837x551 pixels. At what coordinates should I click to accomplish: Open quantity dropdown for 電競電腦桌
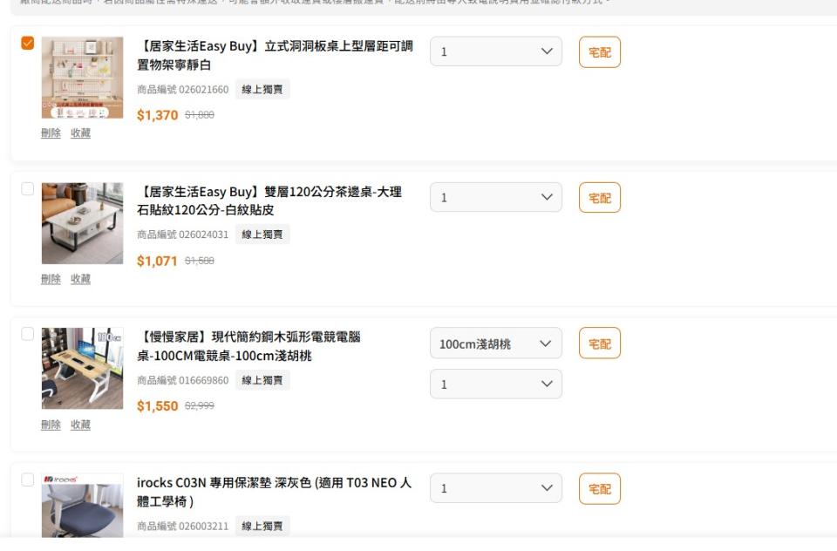496,384
